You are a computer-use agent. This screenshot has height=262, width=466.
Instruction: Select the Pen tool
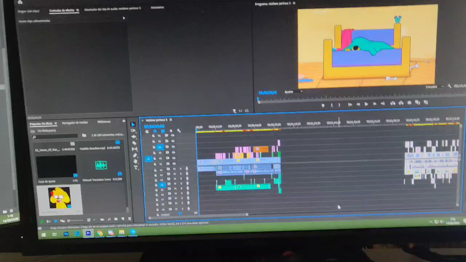135,155
